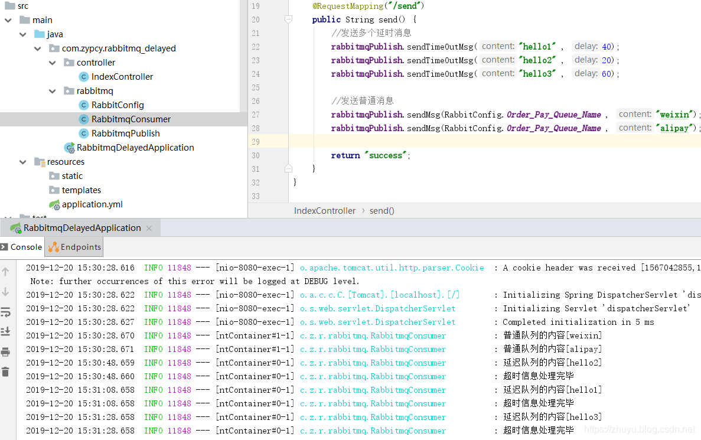
Task: Collapse the controller package
Action: 53,63
